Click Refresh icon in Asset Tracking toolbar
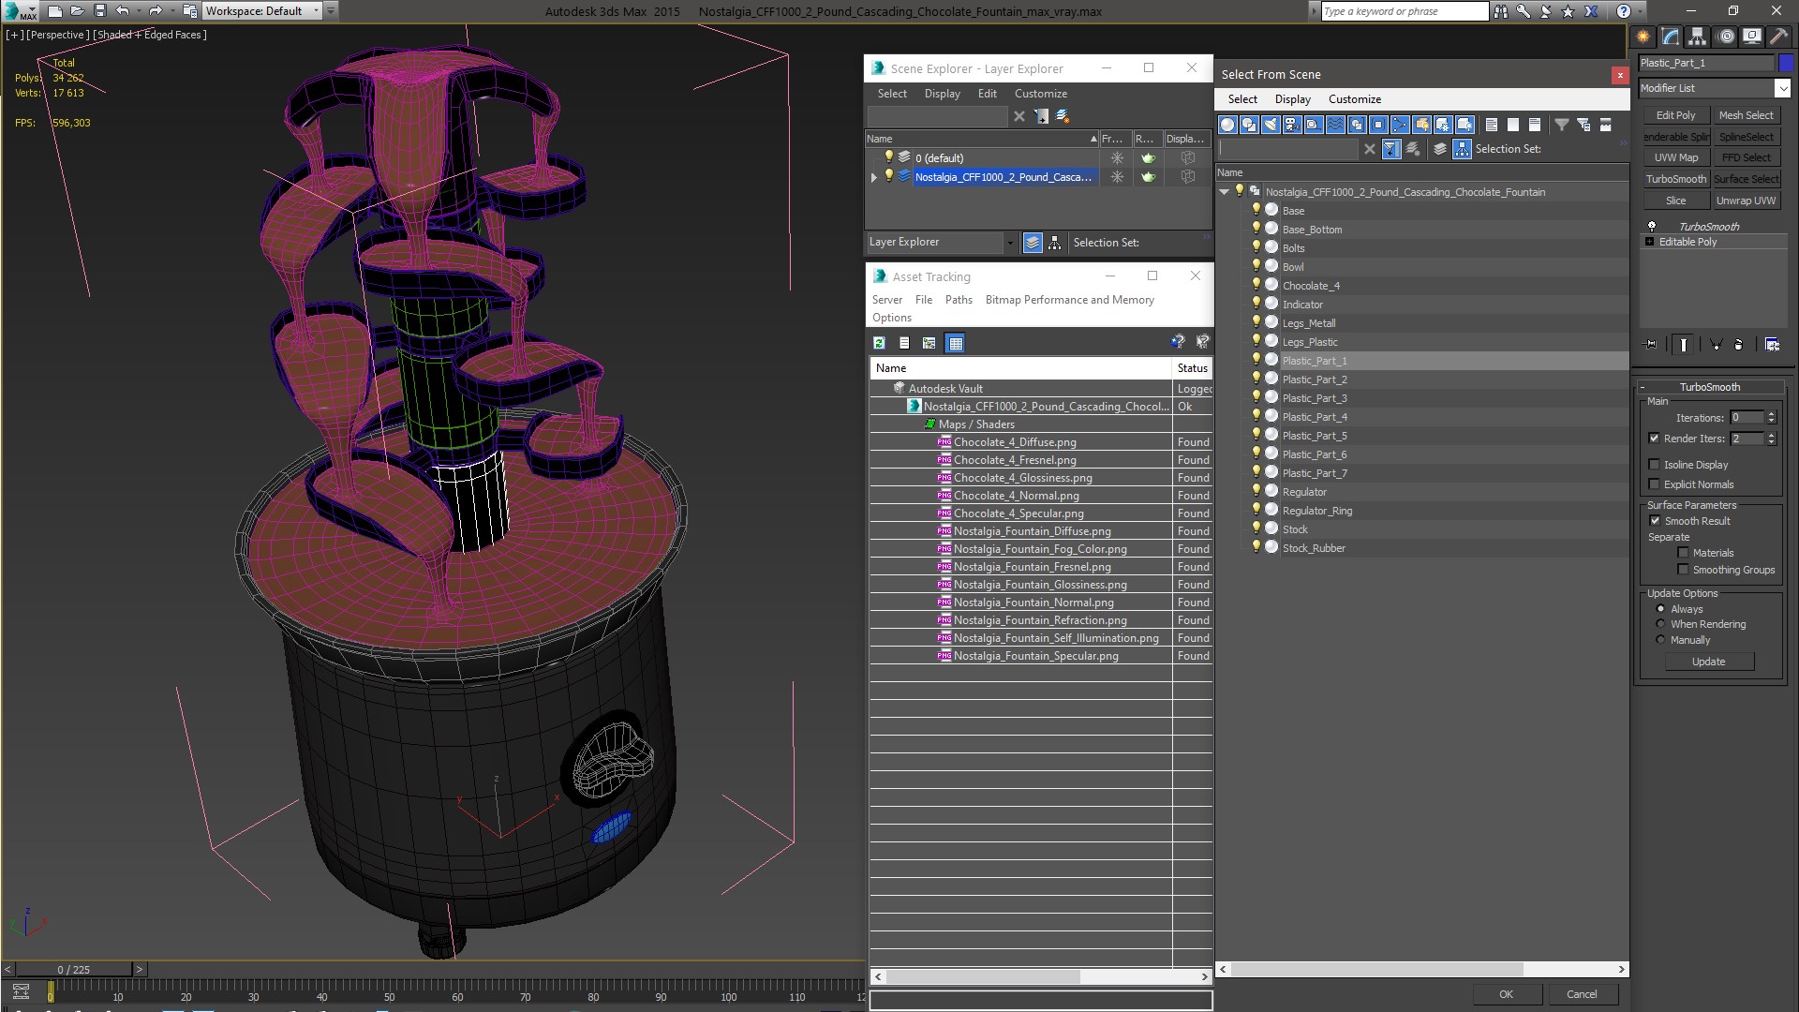 click(879, 343)
